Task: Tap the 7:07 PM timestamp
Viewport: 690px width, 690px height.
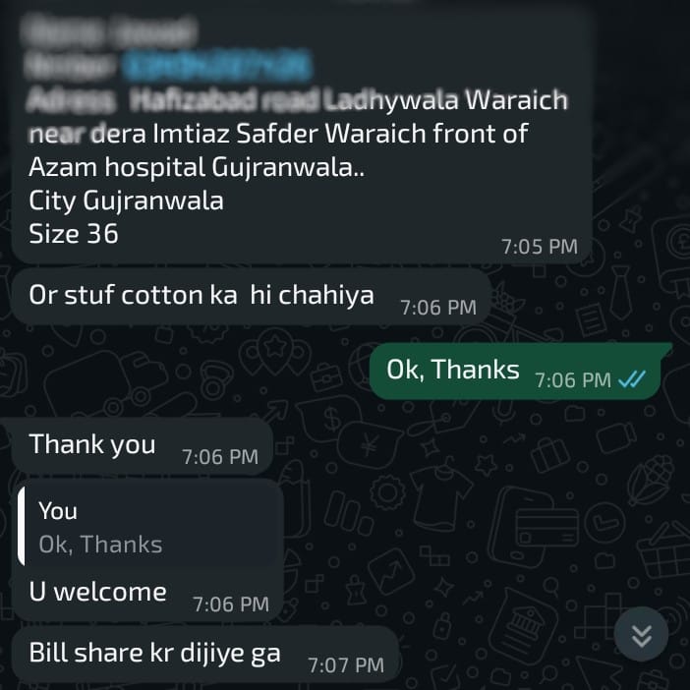Action: (x=346, y=664)
